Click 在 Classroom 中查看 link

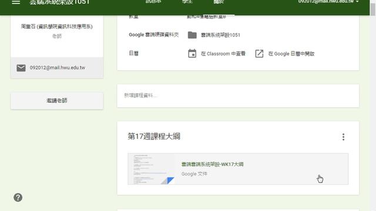[223, 54]
